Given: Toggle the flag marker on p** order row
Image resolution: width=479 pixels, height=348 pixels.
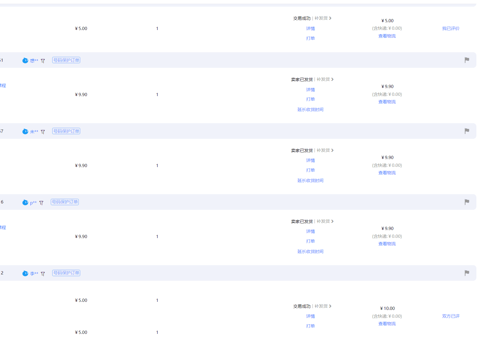Looking at the screenshot, I should pyautogui.click(x=467, y=202).
